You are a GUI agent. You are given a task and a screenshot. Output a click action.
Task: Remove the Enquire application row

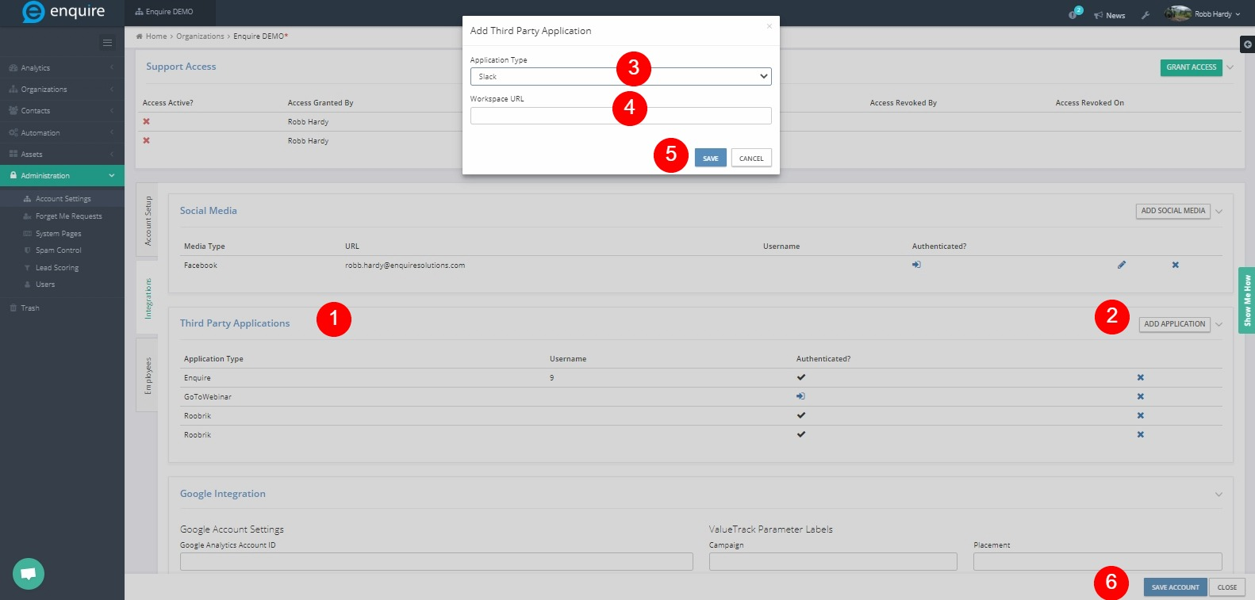[1141, 377]
